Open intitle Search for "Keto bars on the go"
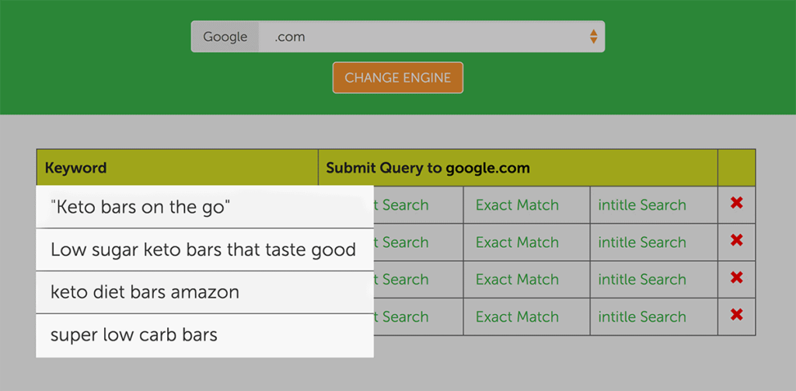This screenshot has width=796, height=391. pos(642,205)
